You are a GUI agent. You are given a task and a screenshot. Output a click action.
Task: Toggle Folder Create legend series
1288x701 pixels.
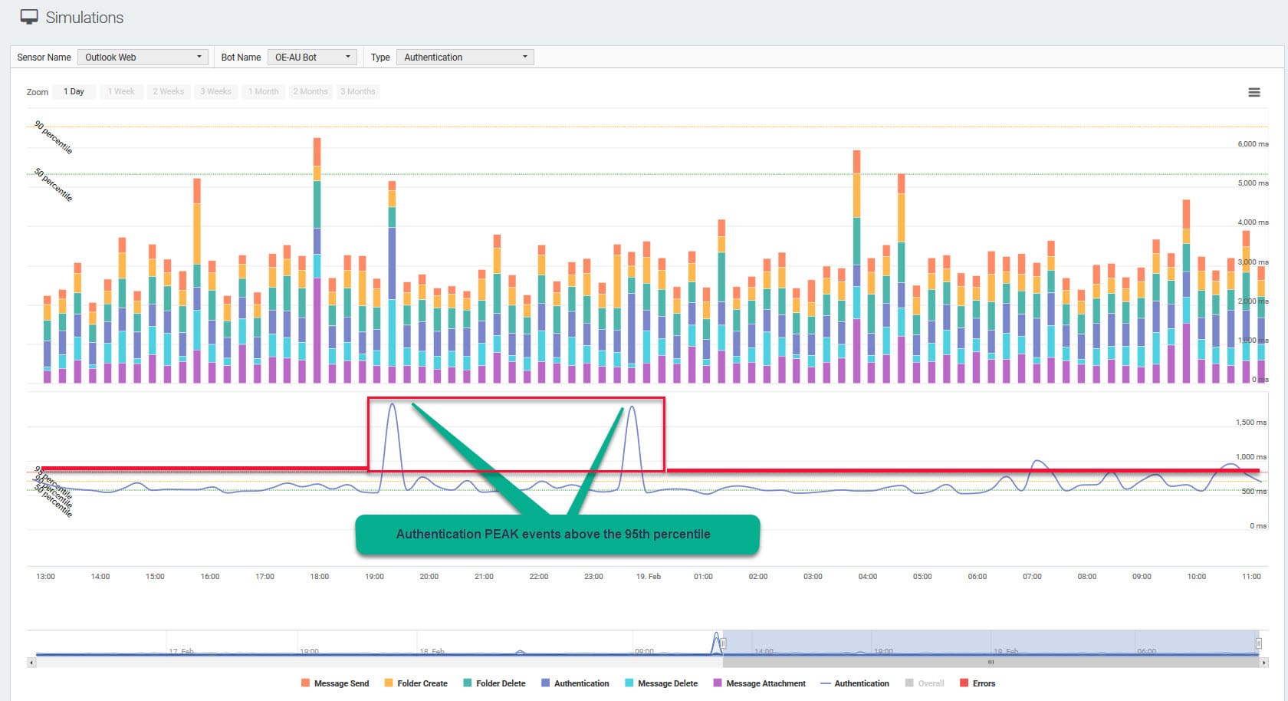point(422,683)
